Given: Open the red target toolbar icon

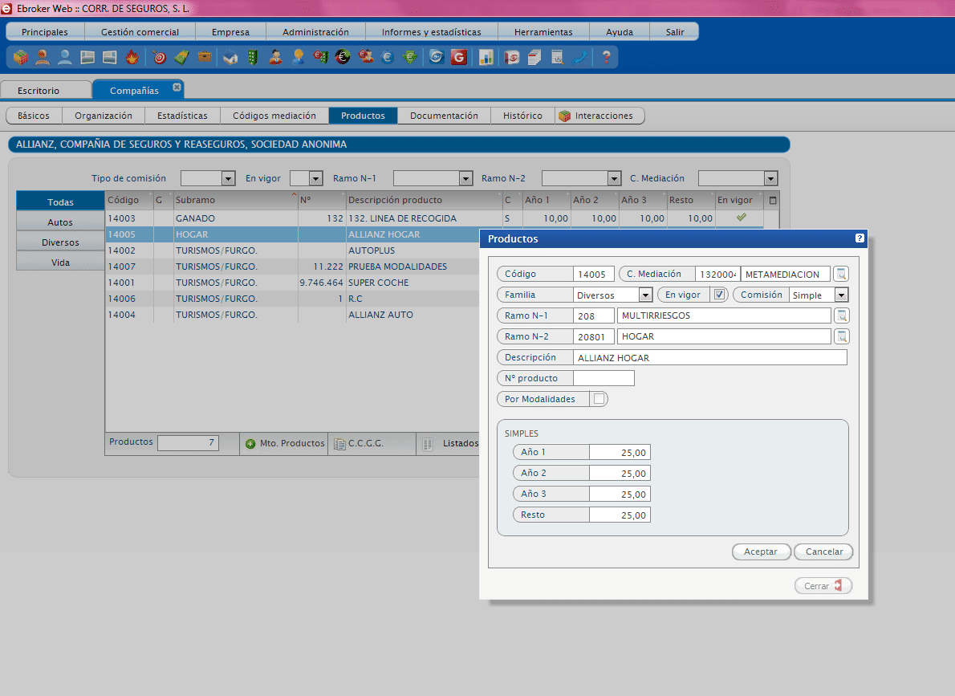Looking at the screenshot, I should pyautogui.click(x=160, y=57).
